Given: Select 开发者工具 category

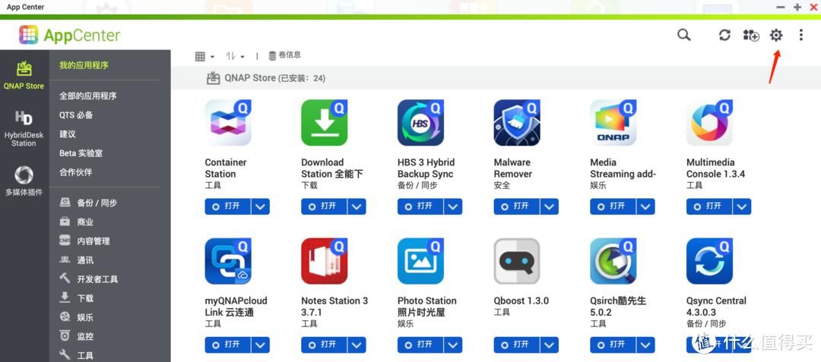Looking at the screenshot, I should click(88, 279).
